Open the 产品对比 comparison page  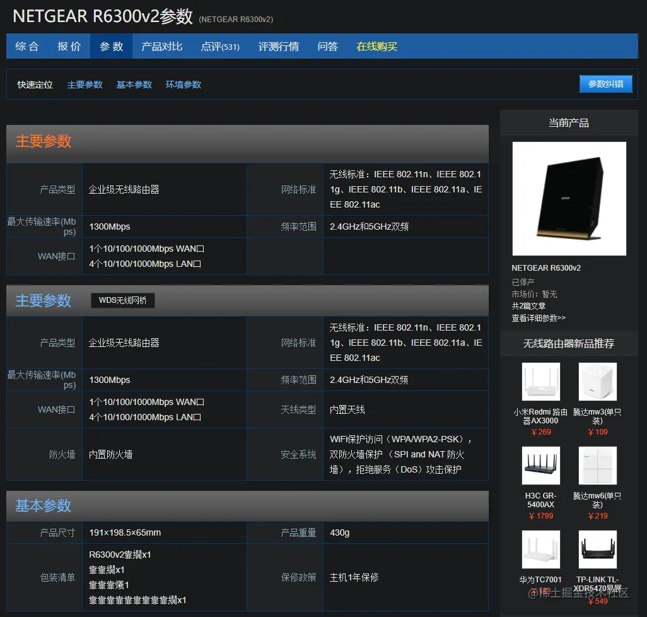(x=161, y=45)
